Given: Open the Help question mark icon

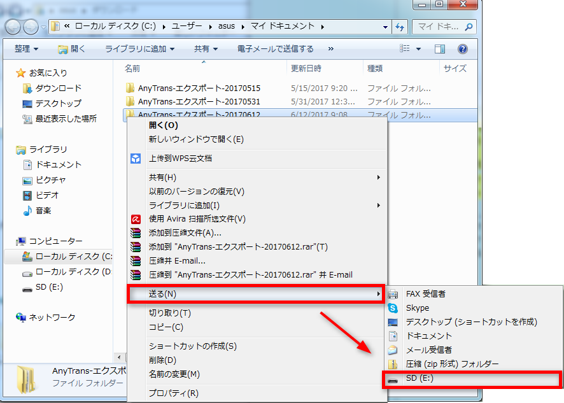Looking at the screenshot, I should click(x=463, y=49).
